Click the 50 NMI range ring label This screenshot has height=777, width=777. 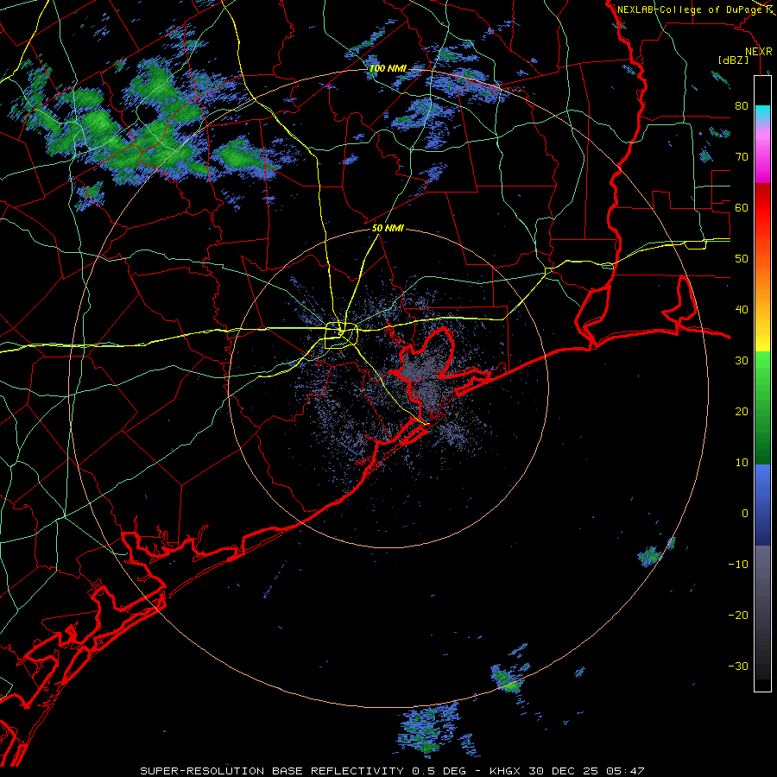point(388,229)
